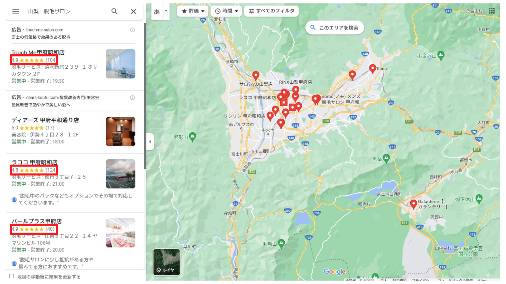Screen dimensions: 506x284
Task: Click the 毛無山 mountain marker
Action: (281, 244)
